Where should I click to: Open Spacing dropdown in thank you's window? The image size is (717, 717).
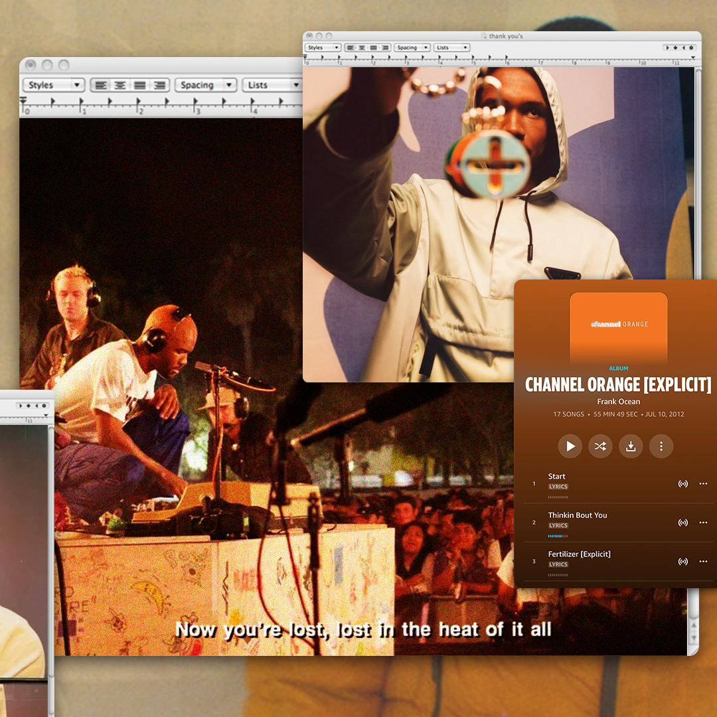tap(412, 48)
